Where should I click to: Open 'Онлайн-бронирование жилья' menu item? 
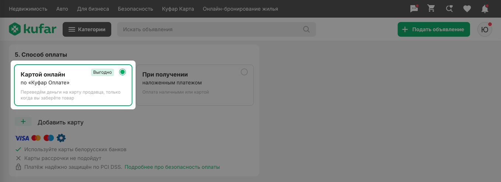pyautogui.click(x=241, y=9)
